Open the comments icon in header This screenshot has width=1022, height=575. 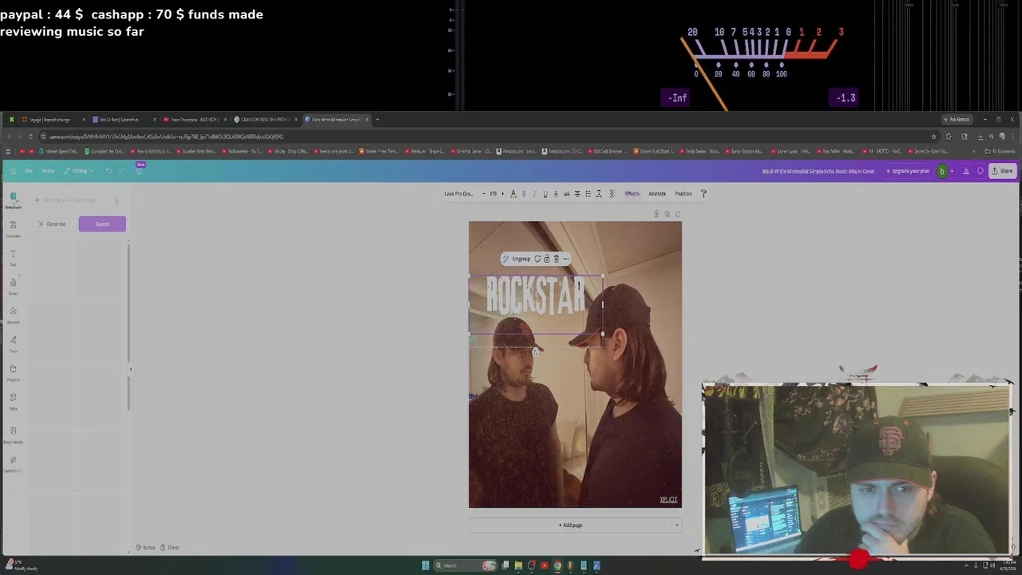[980, 171]
